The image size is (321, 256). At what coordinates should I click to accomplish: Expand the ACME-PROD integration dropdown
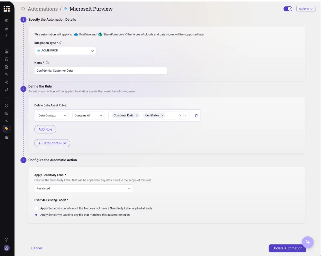(65, 51)
